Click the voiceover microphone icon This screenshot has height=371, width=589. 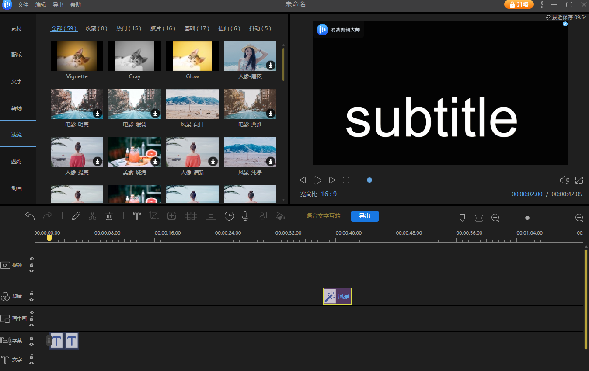pos(245,216)
